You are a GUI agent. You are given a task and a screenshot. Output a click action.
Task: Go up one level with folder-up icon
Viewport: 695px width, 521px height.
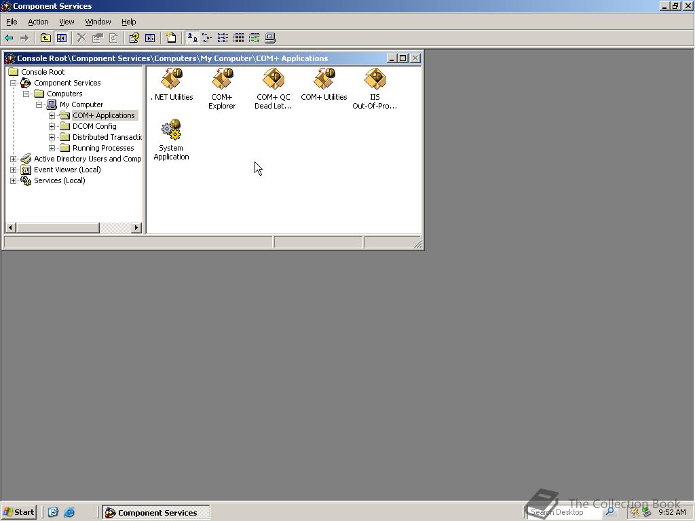tap(45, 38)
